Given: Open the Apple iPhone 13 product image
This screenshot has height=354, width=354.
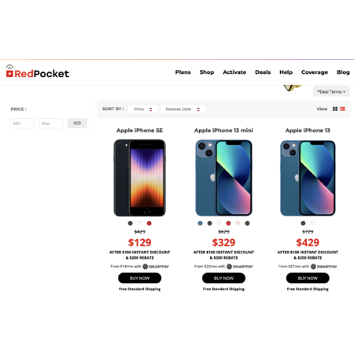Looking at the screenshot, I should point(308,178).
